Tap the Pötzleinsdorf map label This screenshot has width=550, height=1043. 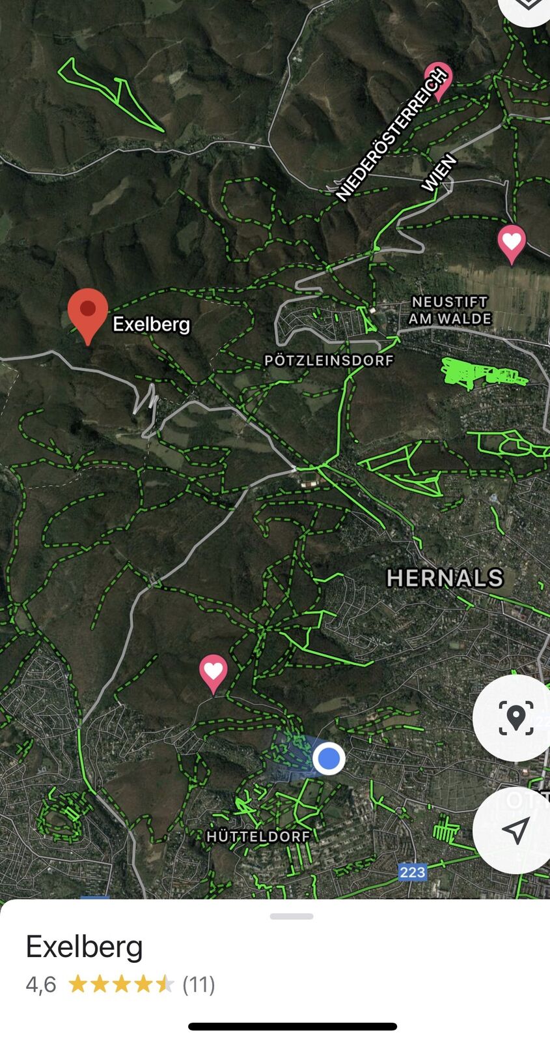(329, 360)
